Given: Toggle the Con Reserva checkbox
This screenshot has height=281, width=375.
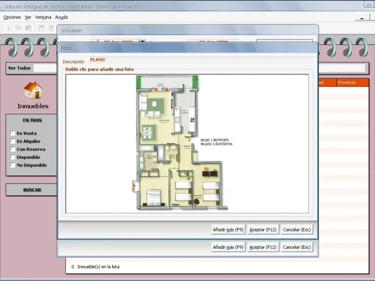Looking at the screenshot, I should 13,149.
